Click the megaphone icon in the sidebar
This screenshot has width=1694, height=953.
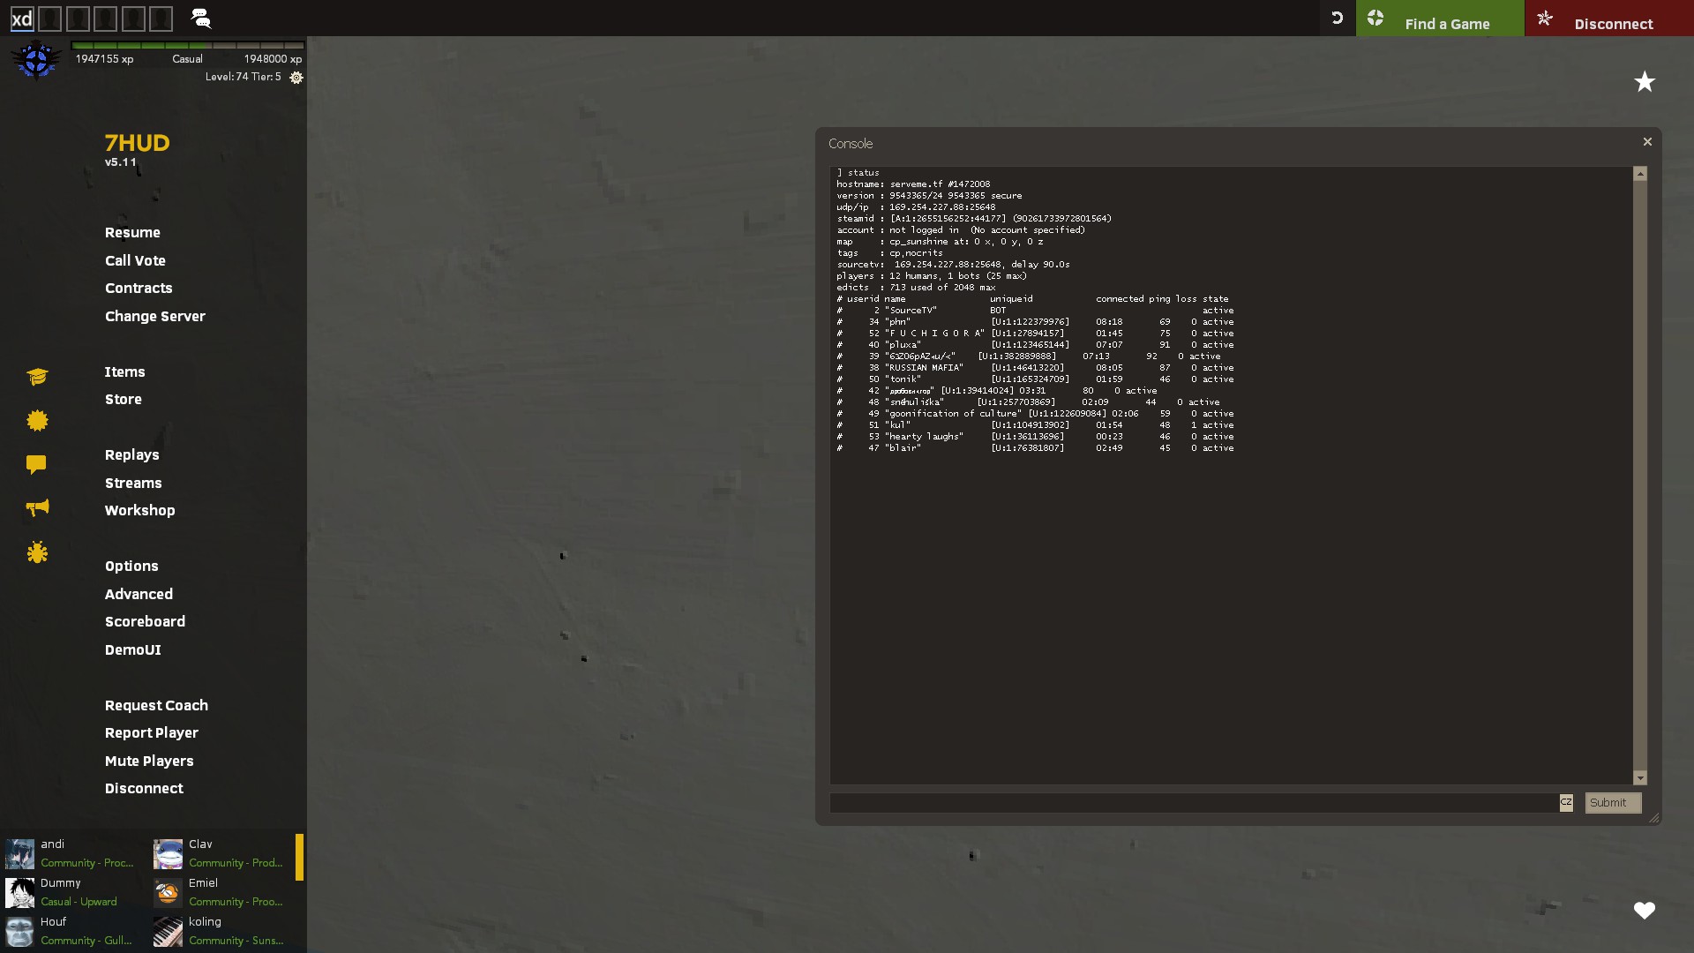point(37,507)
